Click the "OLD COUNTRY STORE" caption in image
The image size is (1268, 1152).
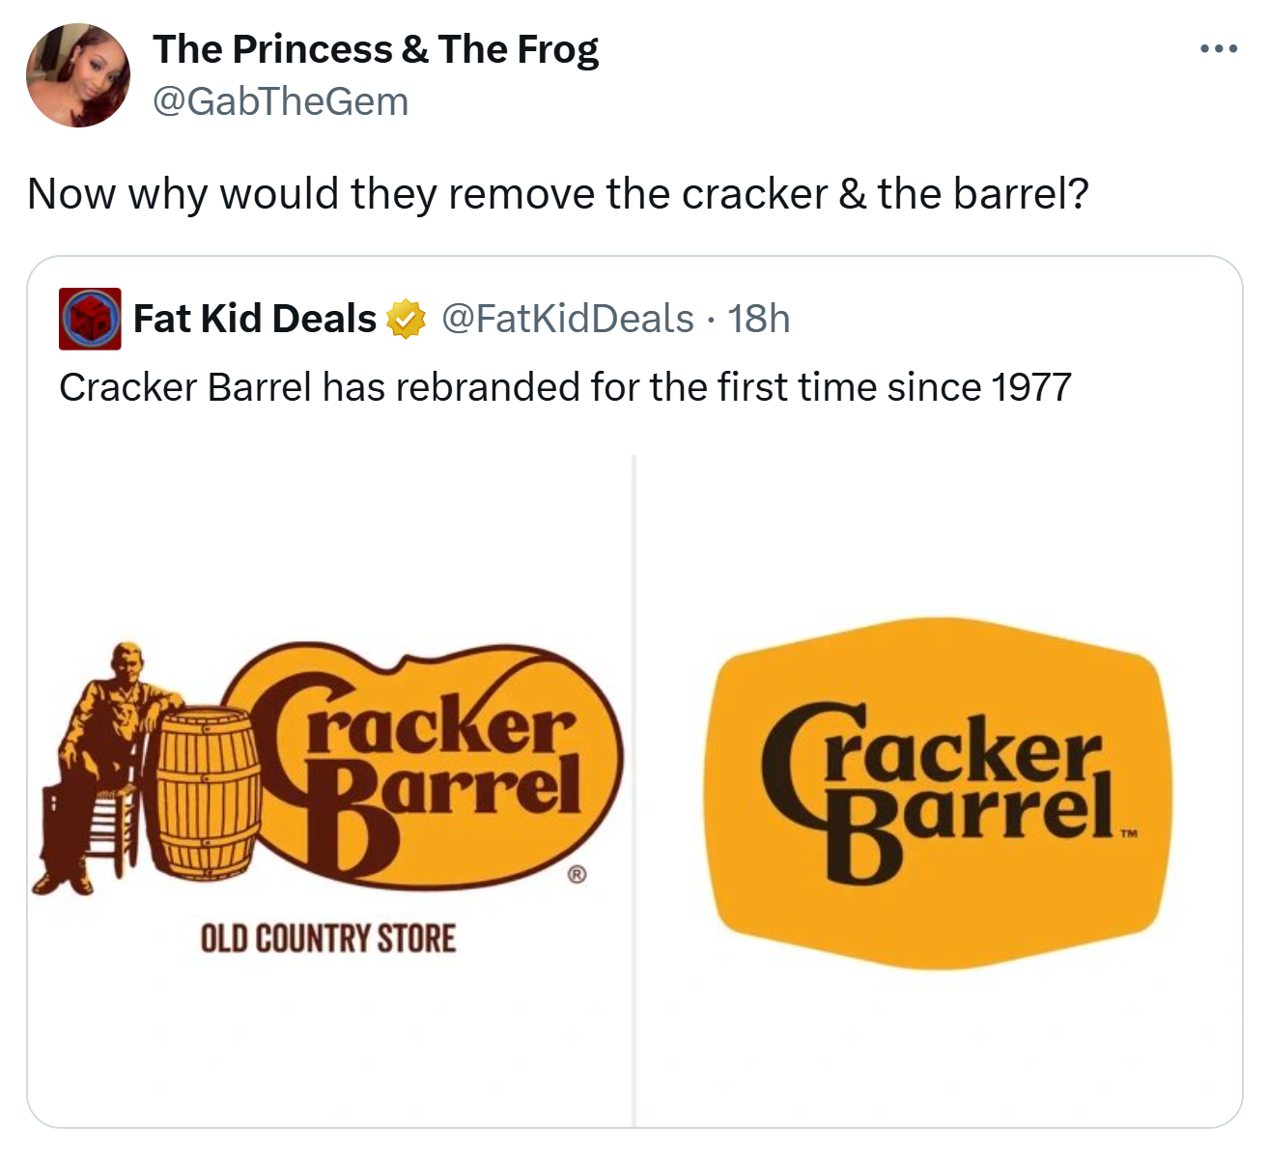pos(327,938)
